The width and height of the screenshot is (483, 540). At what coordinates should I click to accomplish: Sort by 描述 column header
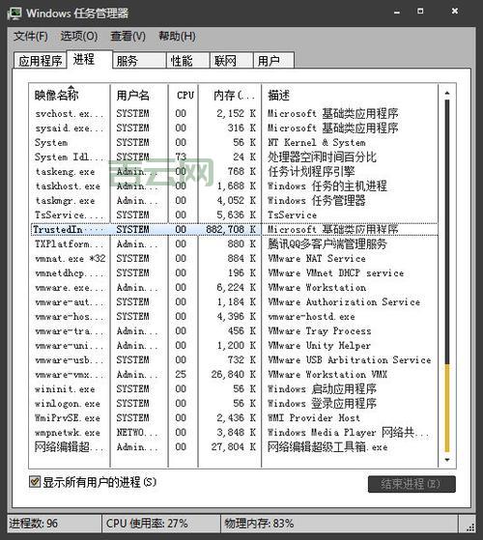(x=350, y=95)
